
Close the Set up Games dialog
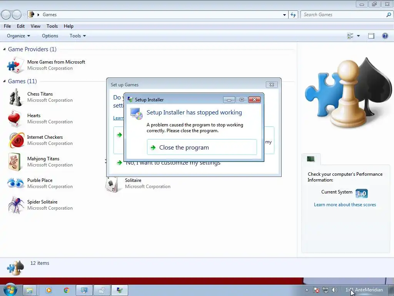click(x=272, y=84)
